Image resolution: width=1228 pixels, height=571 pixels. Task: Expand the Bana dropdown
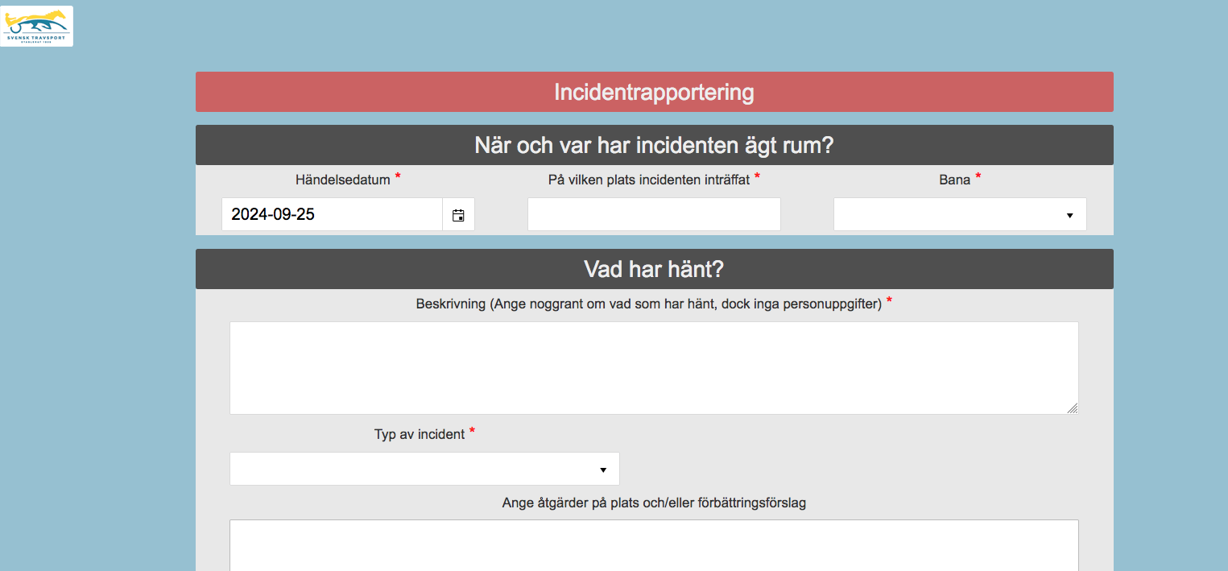[959, 215]
